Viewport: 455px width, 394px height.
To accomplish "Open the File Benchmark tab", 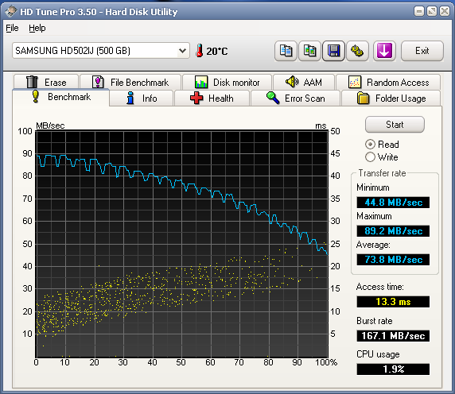I will (x=130, y=83).
